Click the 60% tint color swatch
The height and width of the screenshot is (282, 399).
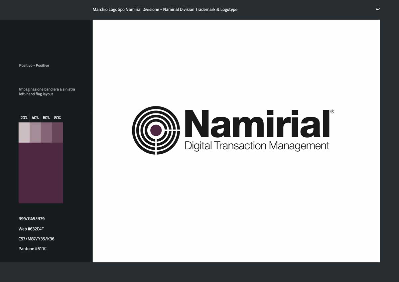(x=46, y=132)
